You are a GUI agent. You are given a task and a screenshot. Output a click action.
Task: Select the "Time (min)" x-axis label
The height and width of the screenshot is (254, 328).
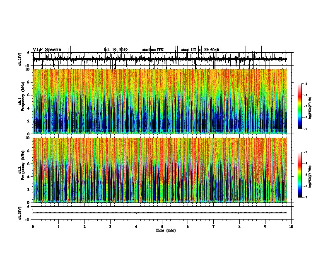pyautogui.click(x=166, y=230)
